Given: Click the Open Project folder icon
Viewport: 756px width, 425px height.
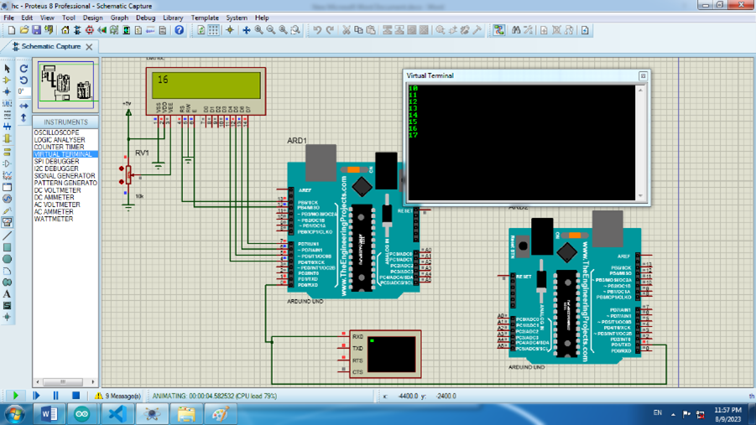Looking at the screenshot, I should pyautogui.click(x=24, y=30).
